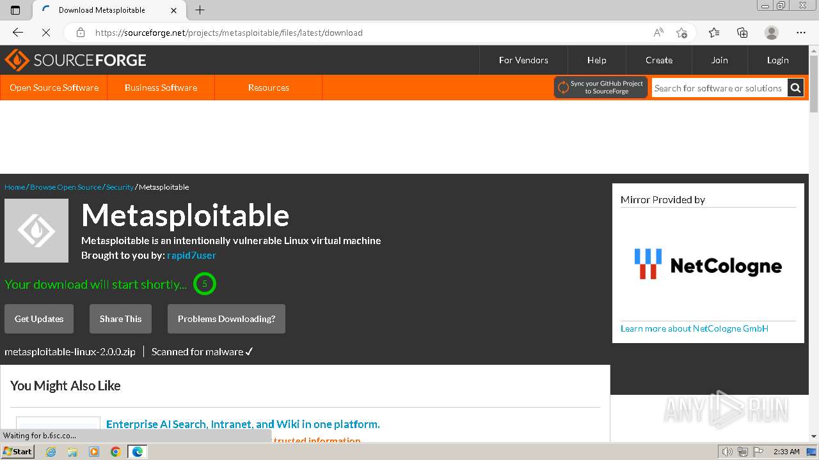
Task: Click Browse Open Source breadcrumb
Action: coord(65,187)
